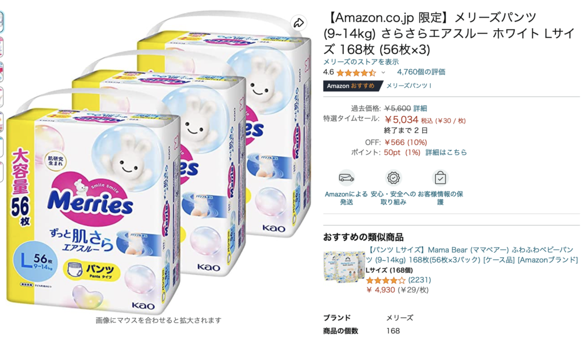Click the Amazon おすすめ badge
This screenshot has height=340, width=581.
[x=351, y=86]
